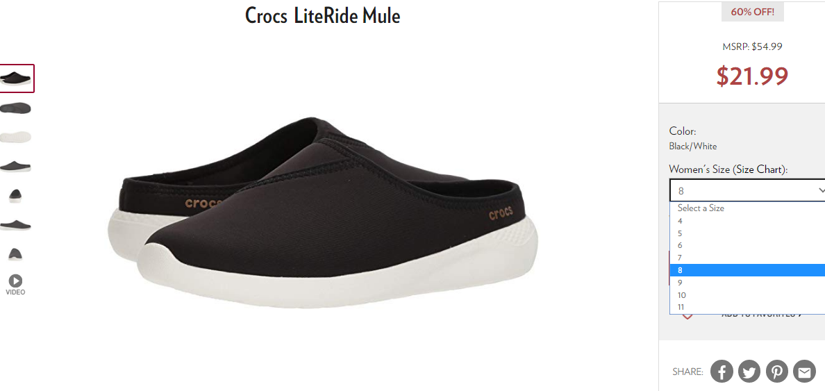The height and width of the screenshot is (391, 825).
Task: Share to Pinterest icon
Action: tap(776, 371)
